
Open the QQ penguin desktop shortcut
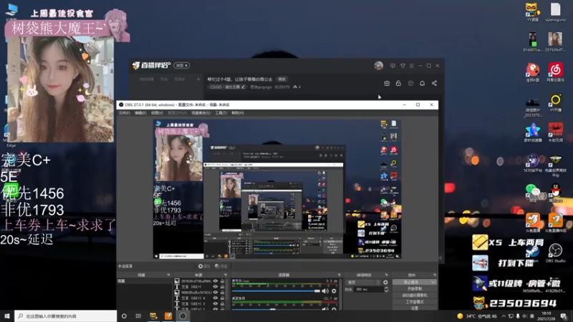coord(555,192)
